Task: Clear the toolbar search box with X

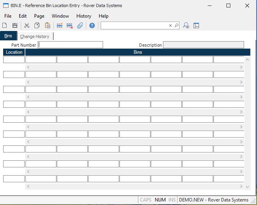Action: [170, 25]
